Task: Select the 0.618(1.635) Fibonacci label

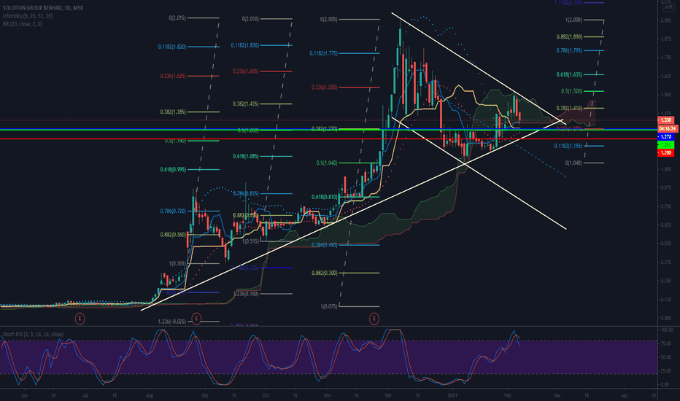Action: 569,74
